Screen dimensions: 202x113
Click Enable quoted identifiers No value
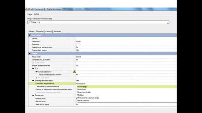click(77, 66)
